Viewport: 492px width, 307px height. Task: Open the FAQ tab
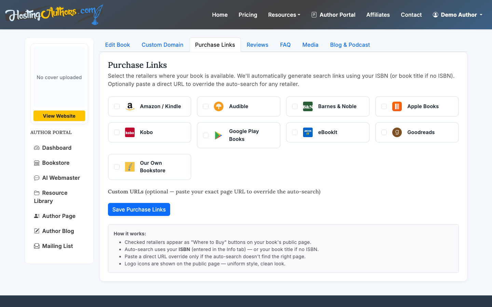[x=285, y=45]
